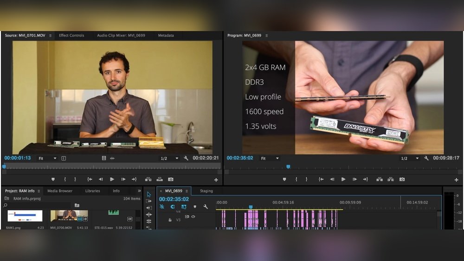Screen dimensions: 464x261
Task: Add a marker in the Source monitor
Action: click(53, 179)
